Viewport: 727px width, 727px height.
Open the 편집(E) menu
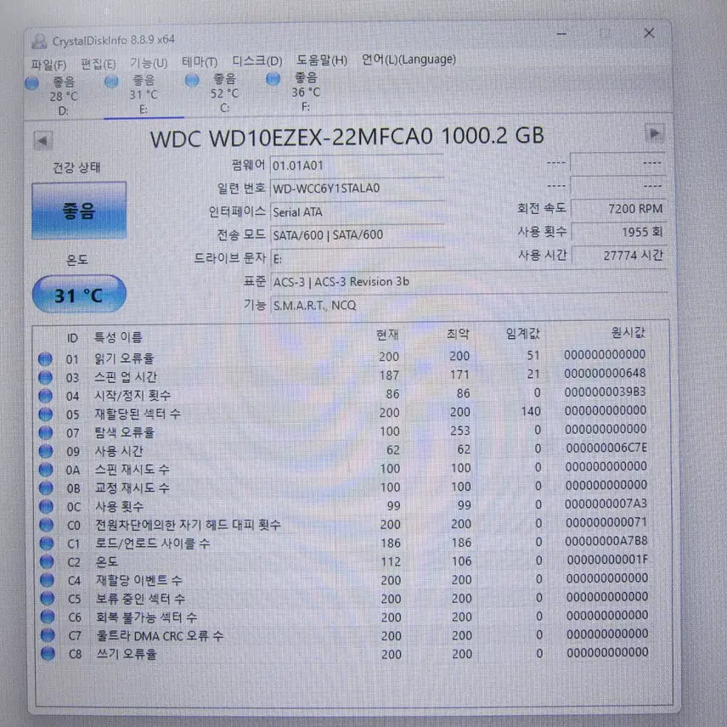click(98, 64)
